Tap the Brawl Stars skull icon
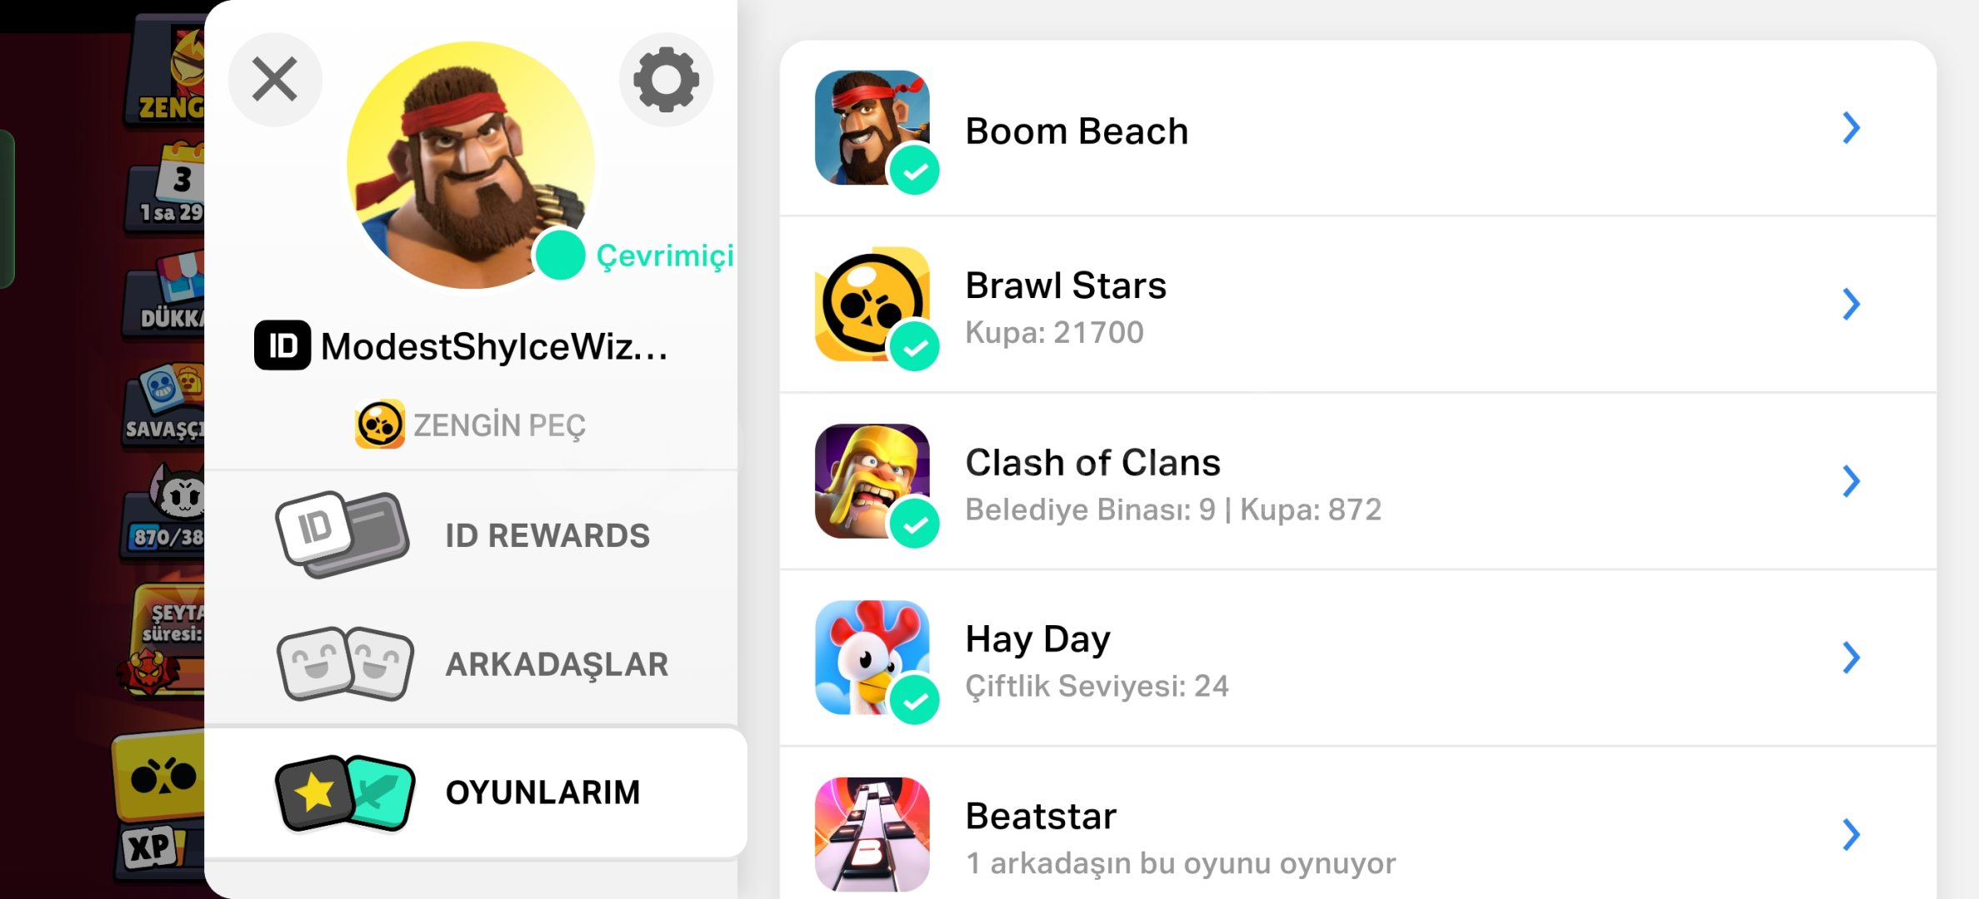Image resolution: width=1979 pixels, height=899 pixels. tap(872, 304)
